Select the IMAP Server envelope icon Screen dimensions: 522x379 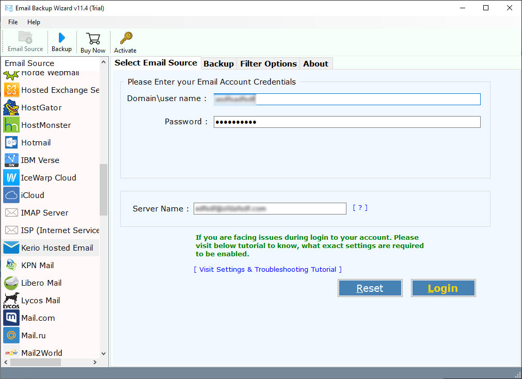11,213
